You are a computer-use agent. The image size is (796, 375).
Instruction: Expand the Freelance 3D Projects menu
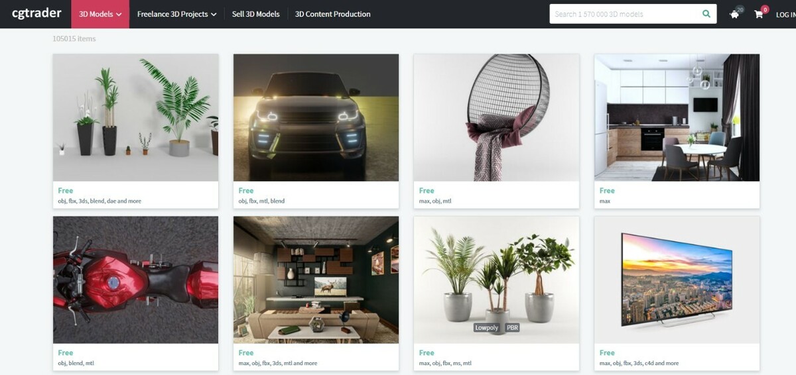(176, 14)
